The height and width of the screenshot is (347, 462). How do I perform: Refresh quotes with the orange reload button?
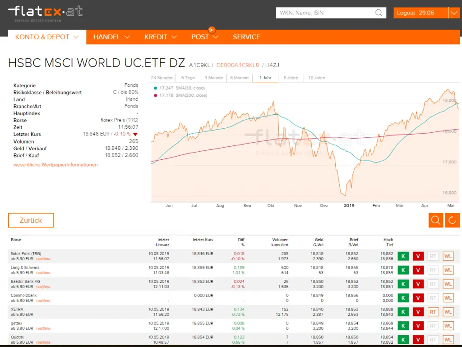click(452, 220)
